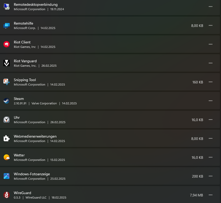This screenshot has height=203, width=221.
Task: Open more options for Riot Client
Action: coord(211,44)
